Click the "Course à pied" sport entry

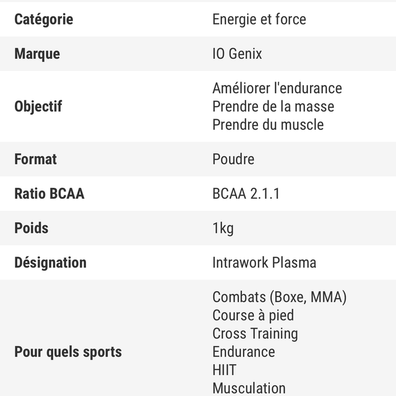coord(253,315)
